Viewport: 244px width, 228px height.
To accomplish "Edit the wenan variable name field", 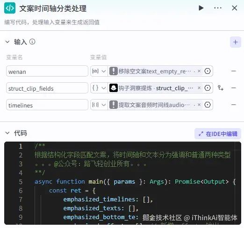I will [x=47, y=71].
